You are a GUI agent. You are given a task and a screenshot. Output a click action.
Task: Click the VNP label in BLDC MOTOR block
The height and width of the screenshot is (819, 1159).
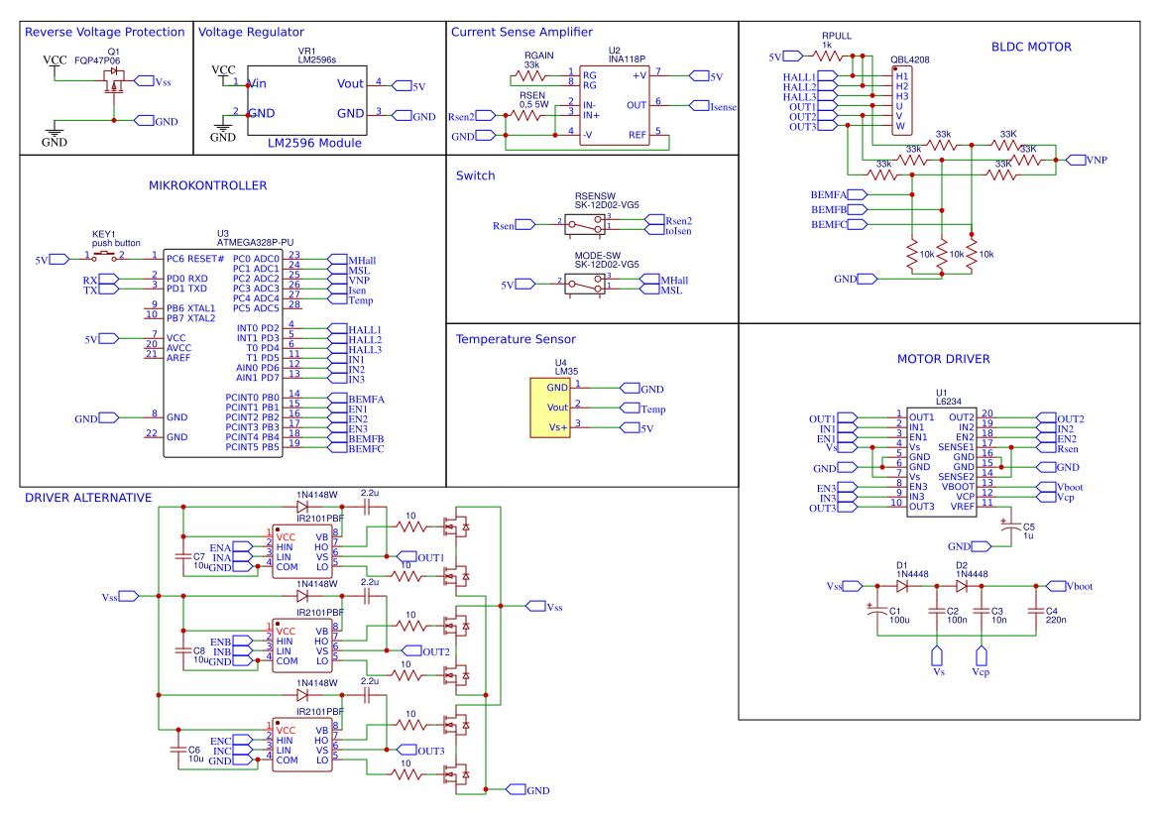pos(1087,160)
